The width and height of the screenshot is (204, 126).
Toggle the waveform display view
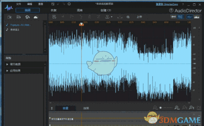(x=190, y=17)
